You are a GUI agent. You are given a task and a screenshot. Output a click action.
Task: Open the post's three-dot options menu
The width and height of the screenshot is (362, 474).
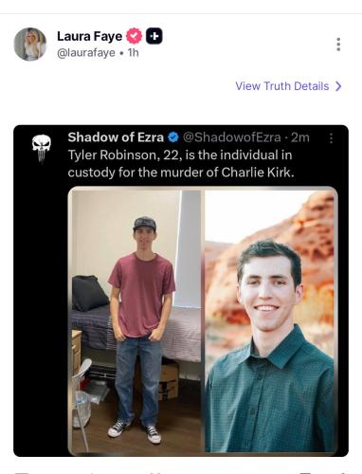click(x=338, y=45)
